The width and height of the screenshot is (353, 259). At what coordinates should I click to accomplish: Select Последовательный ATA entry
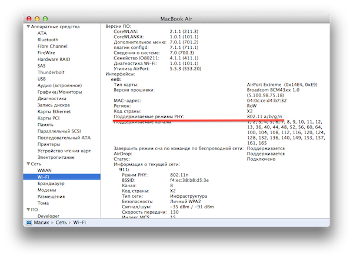point(64,138)
